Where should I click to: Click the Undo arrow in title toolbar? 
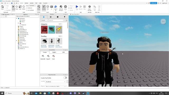(x=7, y=3)
